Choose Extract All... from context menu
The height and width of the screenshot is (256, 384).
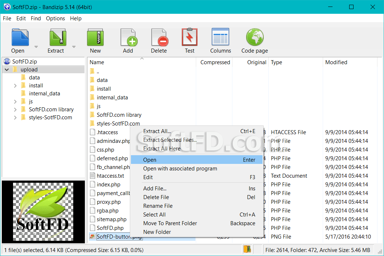point(197,131)
